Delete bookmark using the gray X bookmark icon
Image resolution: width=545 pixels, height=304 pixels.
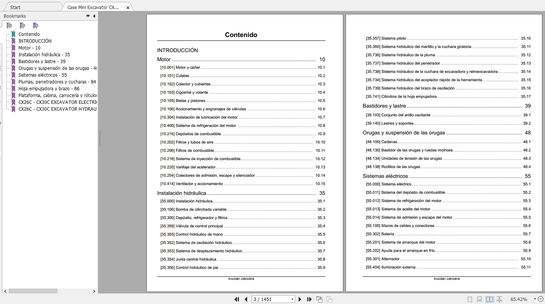pos(9,26)
